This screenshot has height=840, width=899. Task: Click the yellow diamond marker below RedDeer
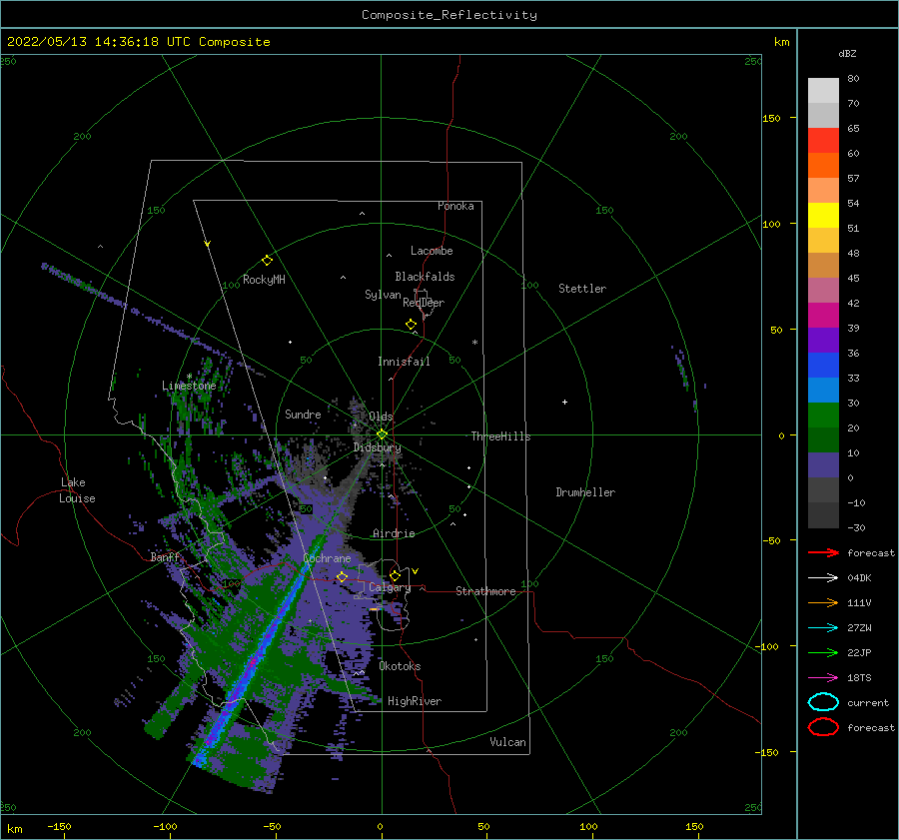tap(411, 325)
